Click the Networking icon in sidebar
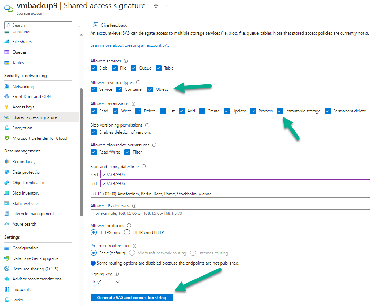This screenshot has width=370, height=306. pos(7,87)
